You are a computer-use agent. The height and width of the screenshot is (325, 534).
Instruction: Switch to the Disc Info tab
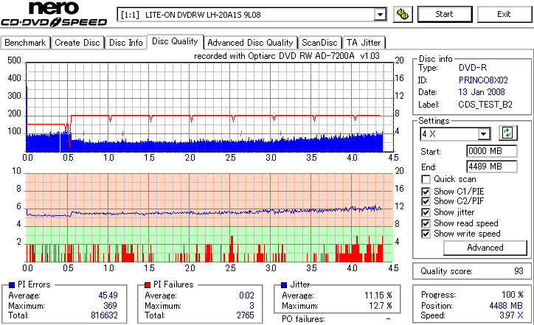pos(125,43)
